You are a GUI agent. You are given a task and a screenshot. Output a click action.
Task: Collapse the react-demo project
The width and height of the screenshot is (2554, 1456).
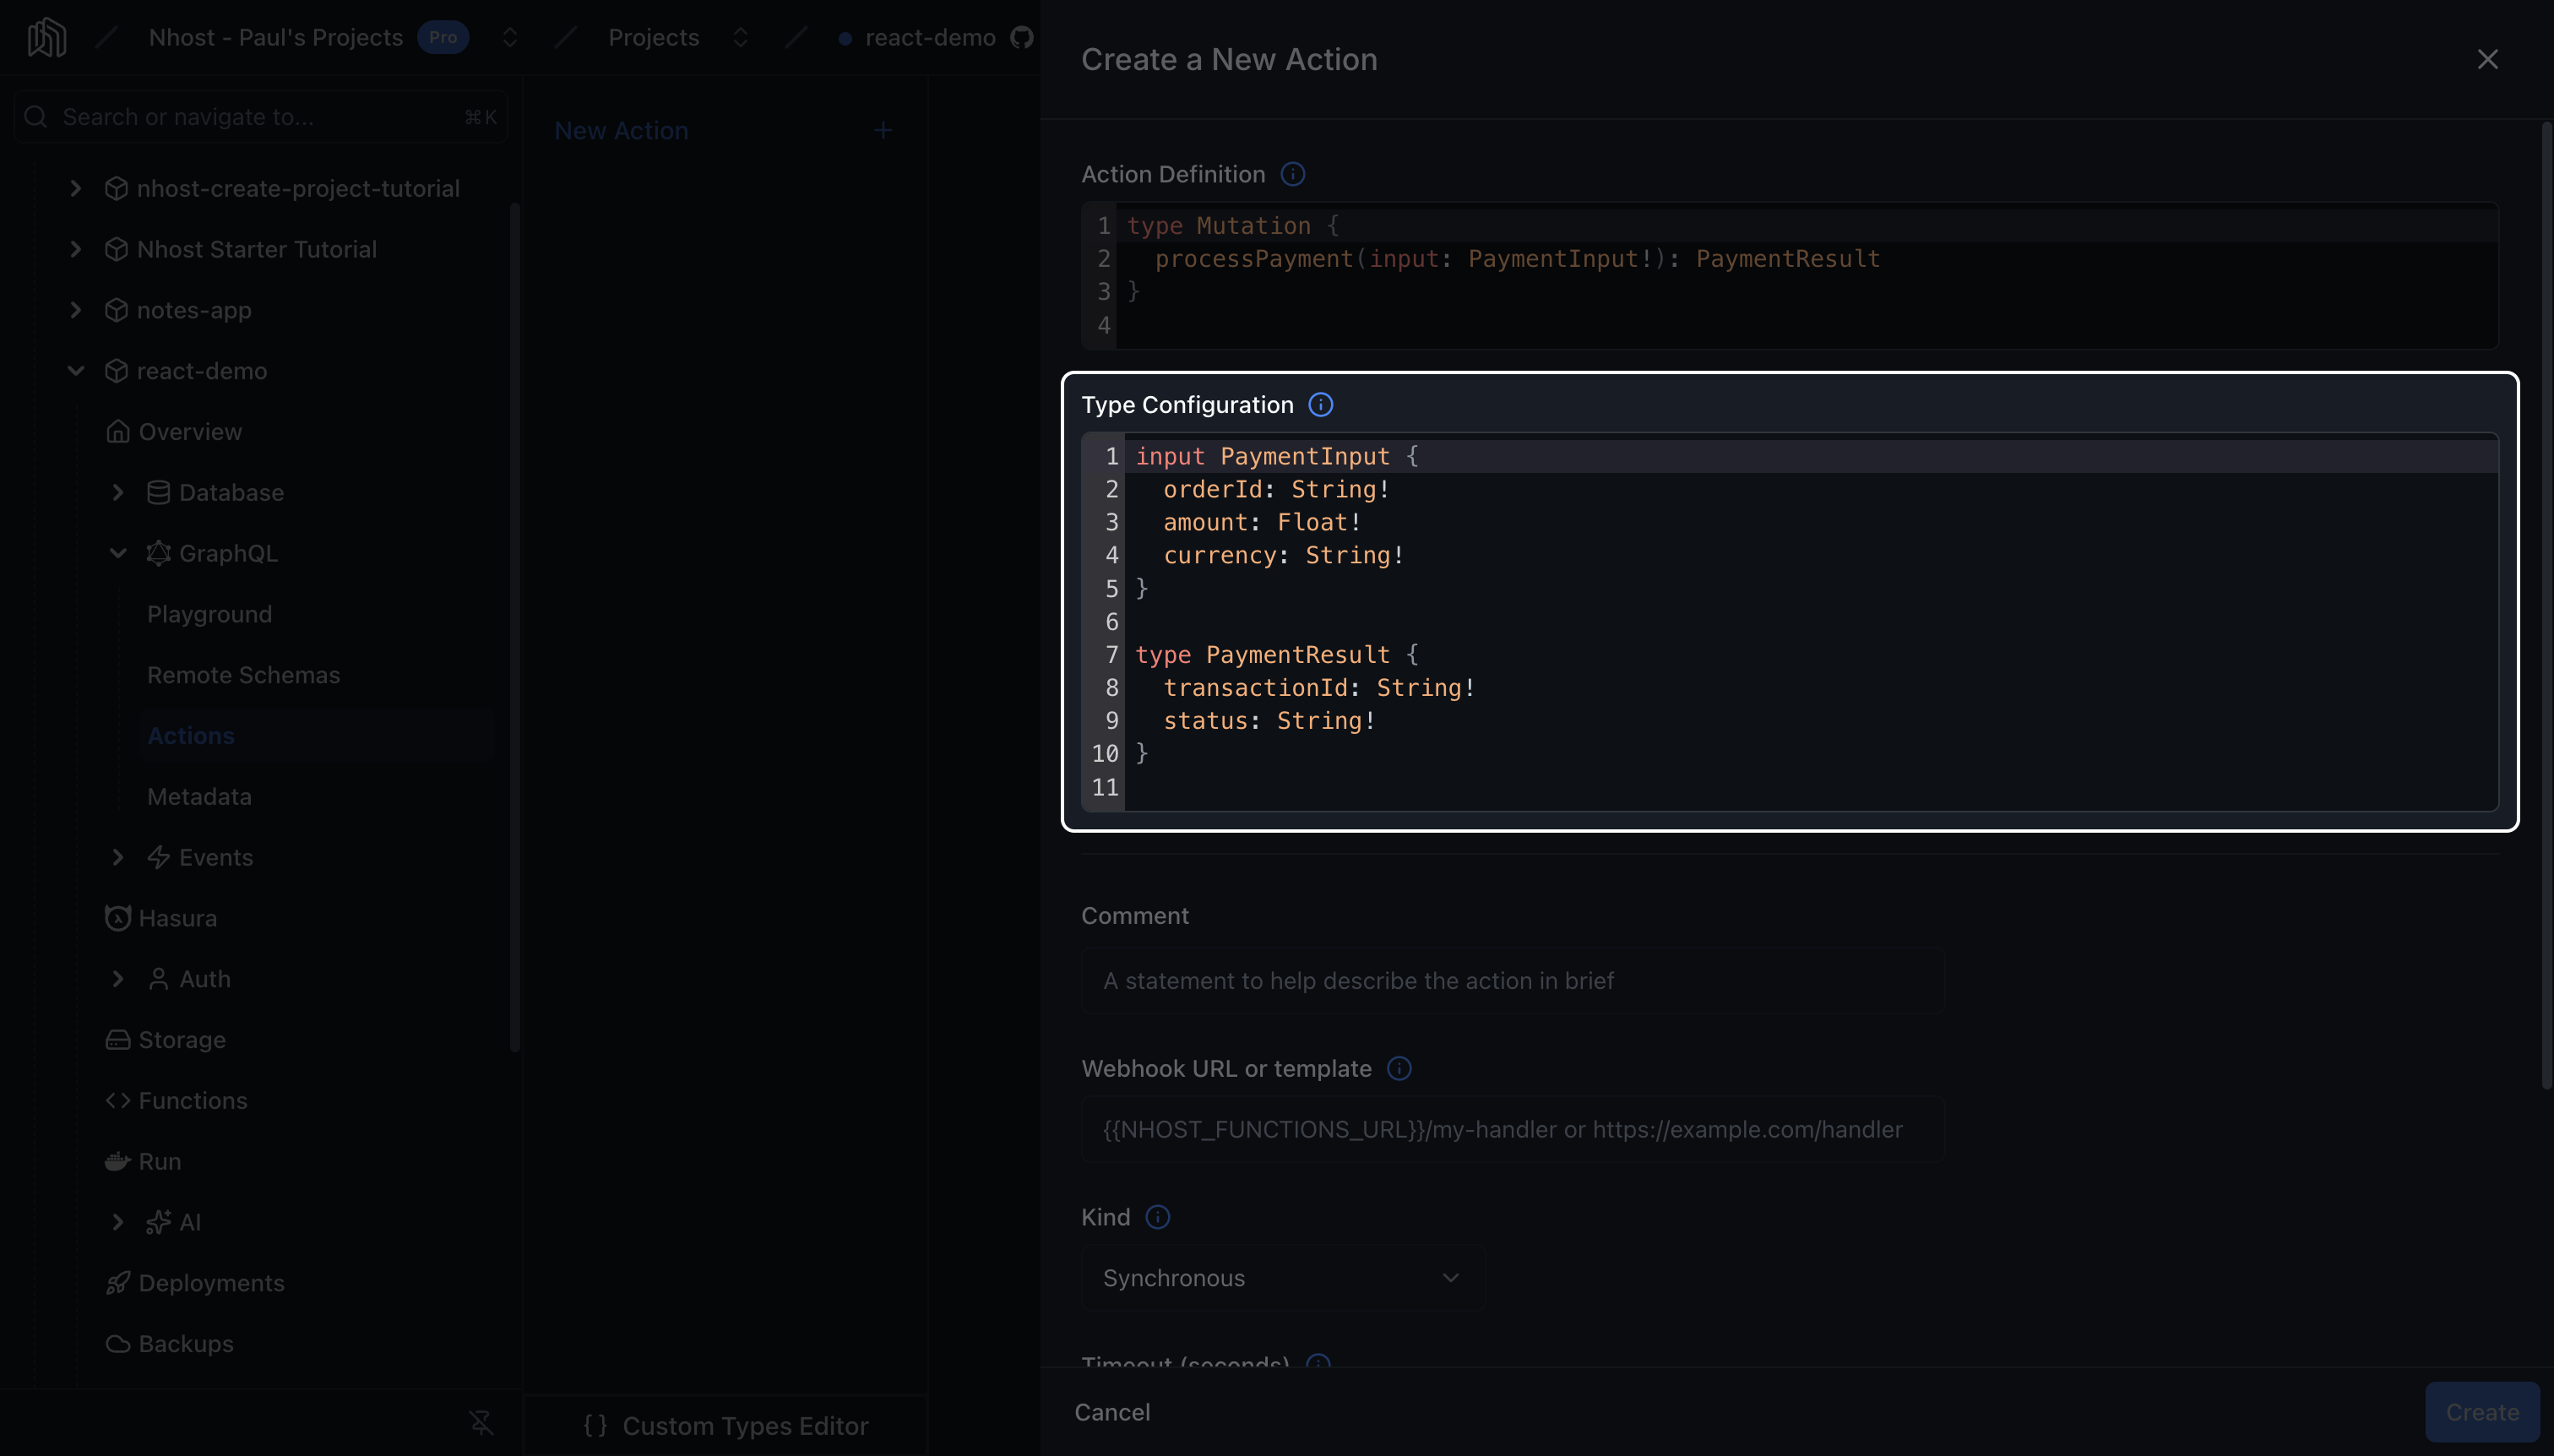pyautogui.click(x=75, y=371)
